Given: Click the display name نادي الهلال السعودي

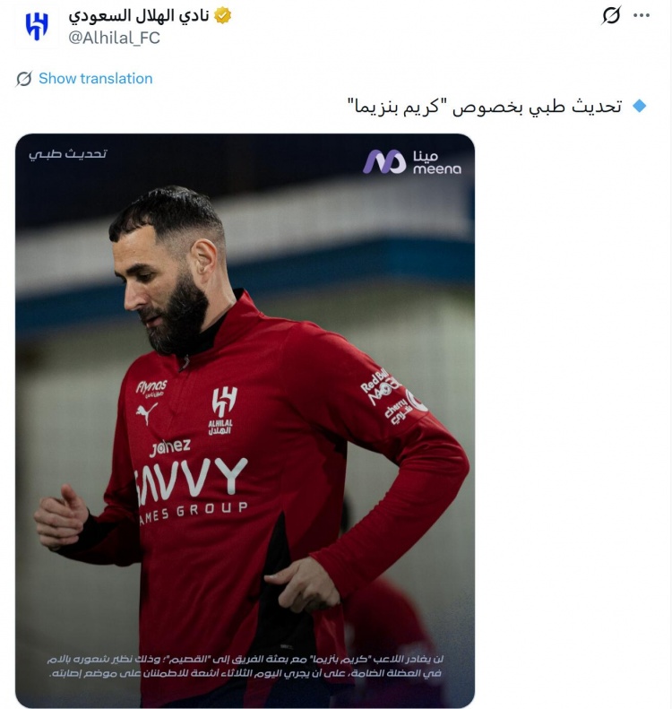Looking at the screenshot, I should [x=139, y=16].
